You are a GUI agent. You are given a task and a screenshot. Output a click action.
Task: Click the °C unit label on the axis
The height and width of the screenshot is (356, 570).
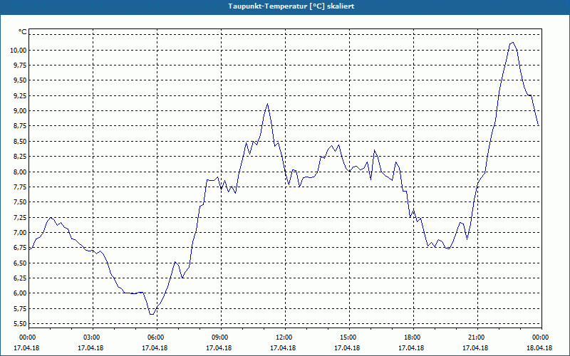[x=22, y=32]
